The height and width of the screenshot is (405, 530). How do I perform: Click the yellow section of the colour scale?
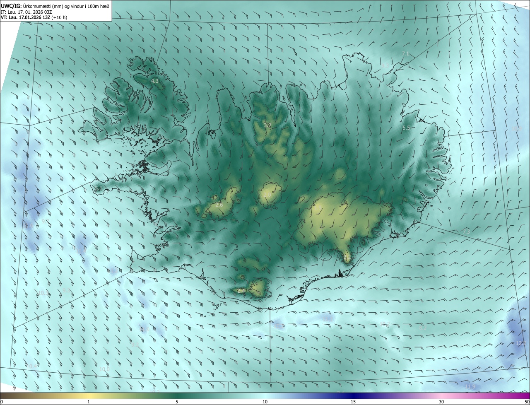point(89,395)
